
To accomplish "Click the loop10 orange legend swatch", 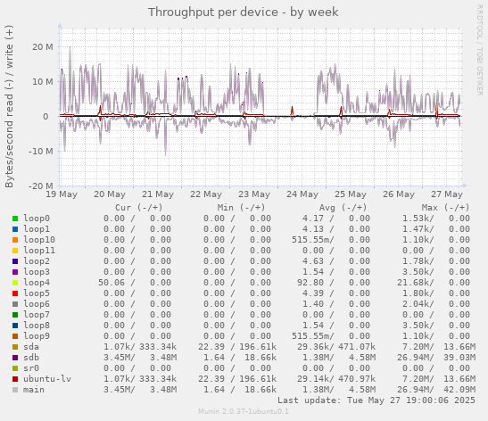I will (15, 240).
